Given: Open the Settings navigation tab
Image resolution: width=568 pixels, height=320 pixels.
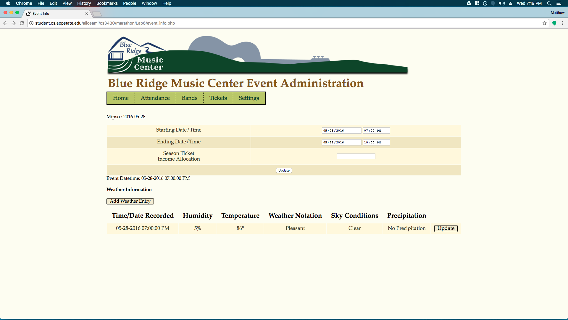Looking at the screenshot, I should 249,98.
